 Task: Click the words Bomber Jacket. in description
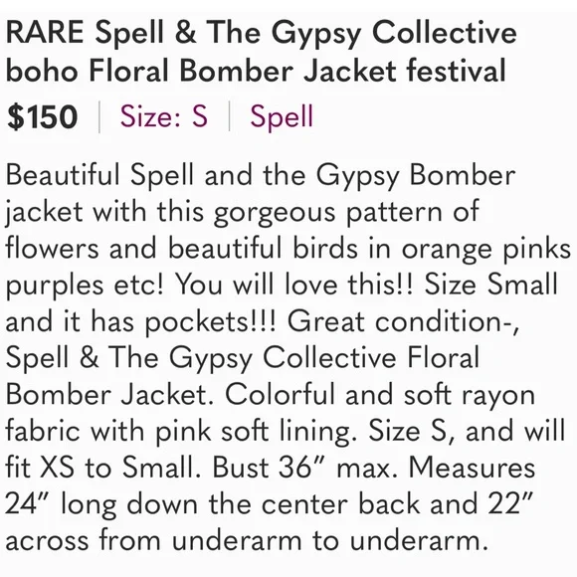pos(110,395)
